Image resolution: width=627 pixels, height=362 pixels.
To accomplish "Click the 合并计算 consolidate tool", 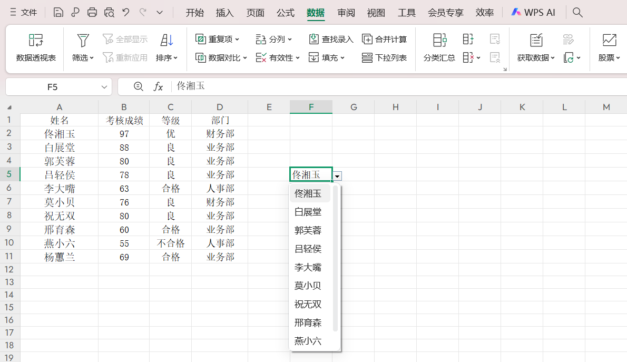I will (385, 40).
